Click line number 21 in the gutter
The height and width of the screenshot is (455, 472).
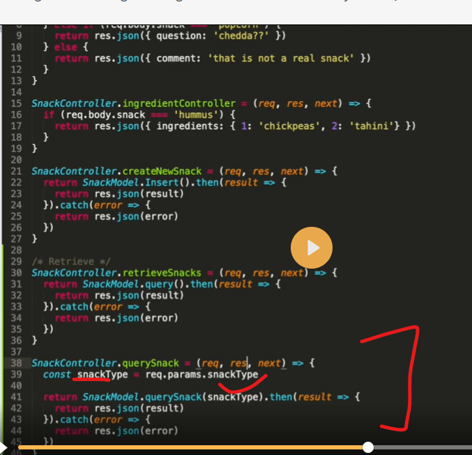[x=17, y=171]
